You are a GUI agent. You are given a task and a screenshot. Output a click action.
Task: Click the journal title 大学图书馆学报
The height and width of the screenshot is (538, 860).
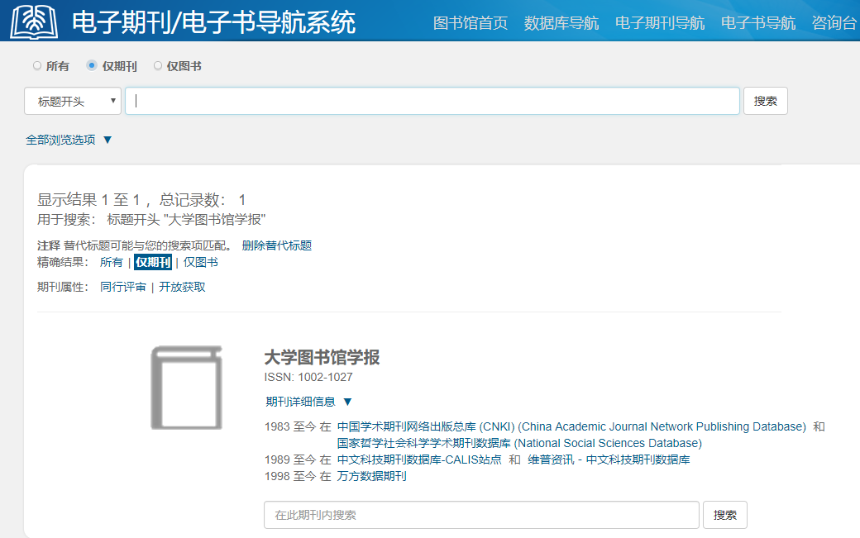(322, 358)
